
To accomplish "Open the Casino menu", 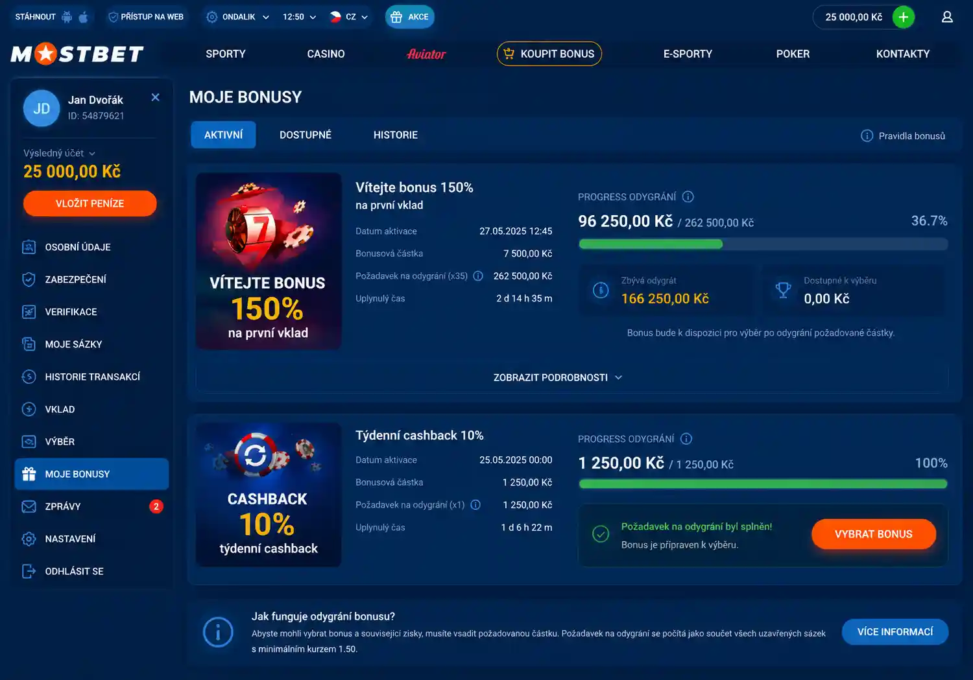I will point(326,54).
